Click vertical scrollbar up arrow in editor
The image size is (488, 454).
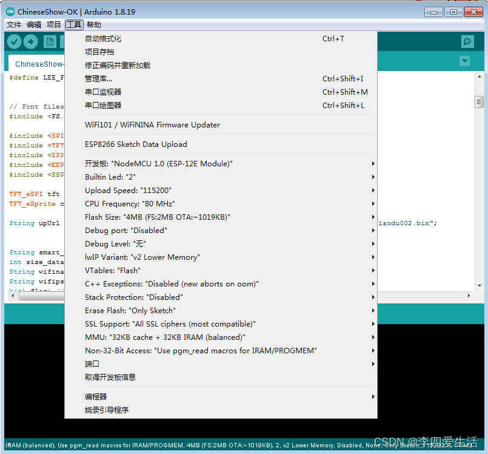coord(480,76)
